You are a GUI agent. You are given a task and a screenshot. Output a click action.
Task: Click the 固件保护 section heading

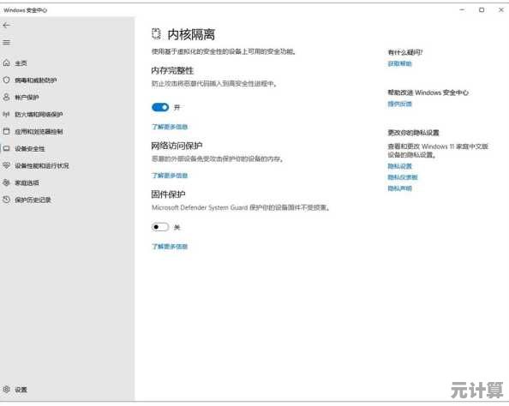pos(168,194)
